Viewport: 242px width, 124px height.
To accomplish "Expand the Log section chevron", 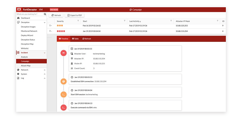I will click(45, 78).
